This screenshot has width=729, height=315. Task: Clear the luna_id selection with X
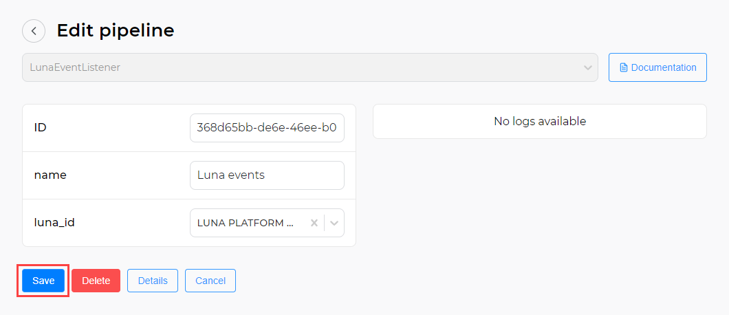tap(314, 223)
